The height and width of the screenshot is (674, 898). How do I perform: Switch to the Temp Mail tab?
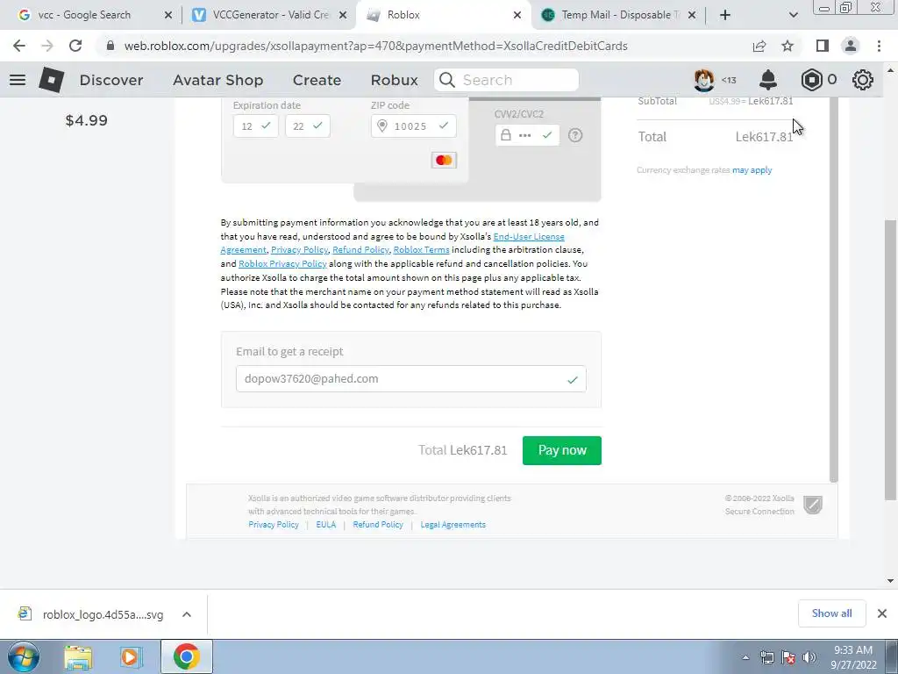click(618, 15)
